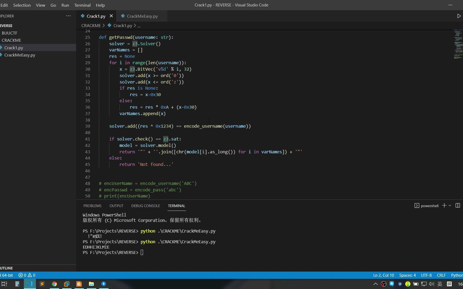Image resolution: width=463 pixels, height=289 pixels.
Task: Click the line 25 getPasswd definition
Action: (136, 37)
